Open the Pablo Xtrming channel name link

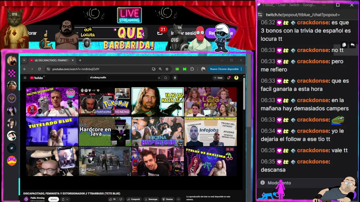(37, 198)
